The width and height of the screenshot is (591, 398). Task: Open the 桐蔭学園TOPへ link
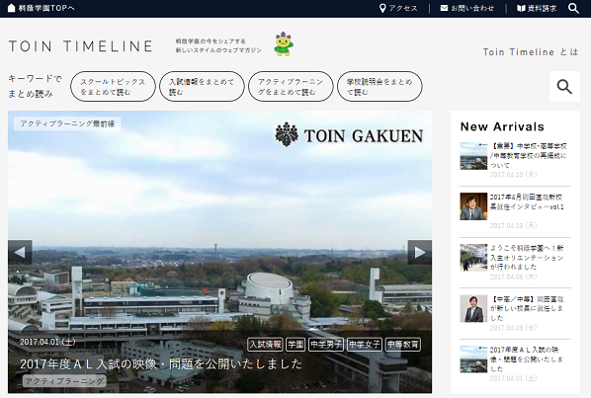point(46,8)
